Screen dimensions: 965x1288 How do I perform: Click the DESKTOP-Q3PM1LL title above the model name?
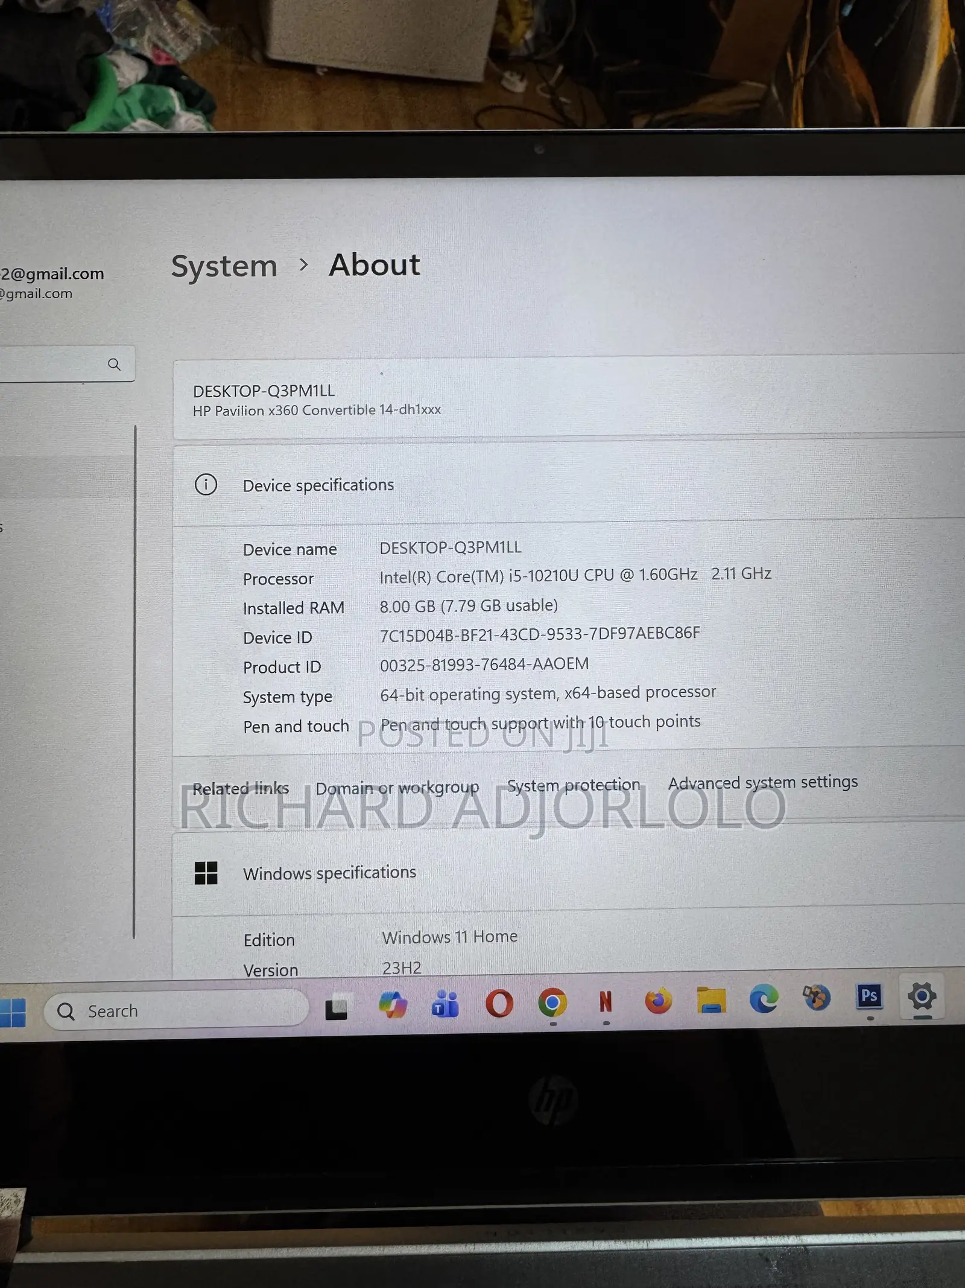(264, 391)
